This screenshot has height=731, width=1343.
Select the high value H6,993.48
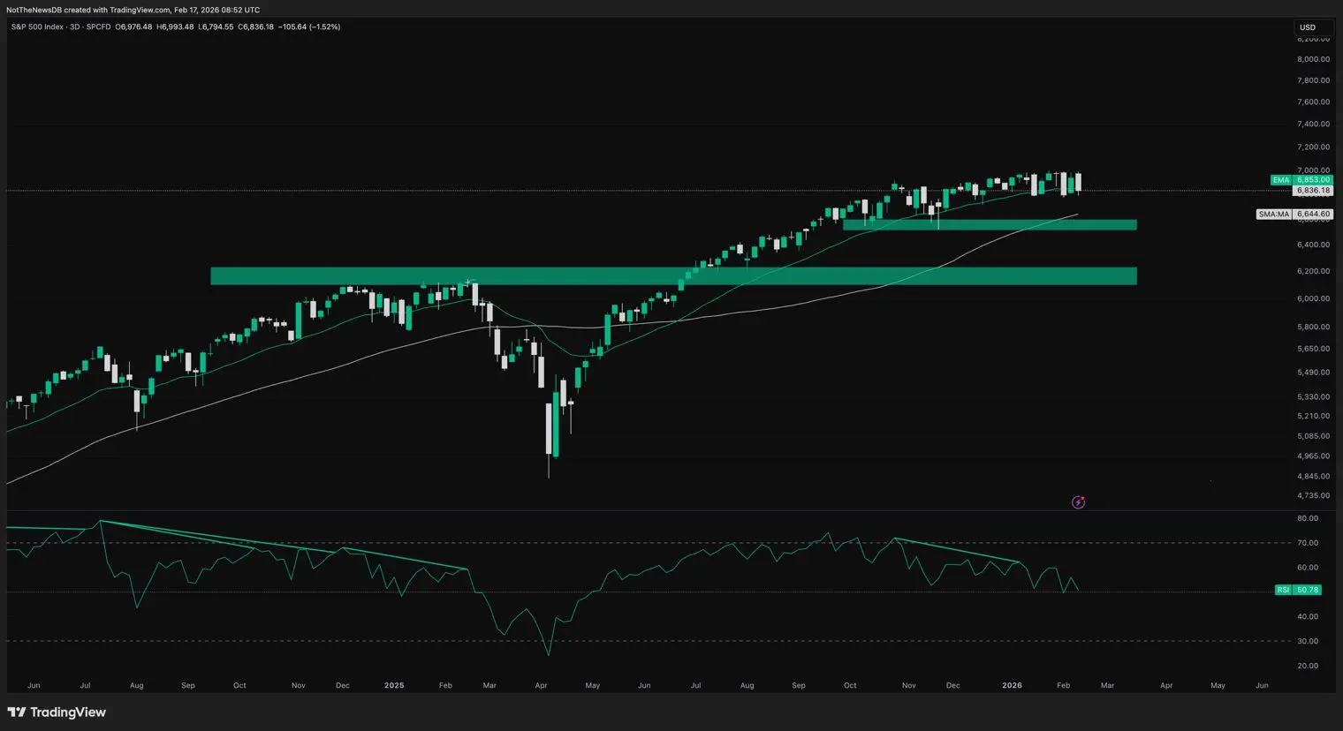pyautogui.click(x=175, y=27)
